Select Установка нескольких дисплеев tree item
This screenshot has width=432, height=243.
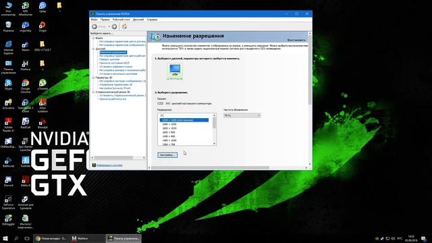point(118,74)
